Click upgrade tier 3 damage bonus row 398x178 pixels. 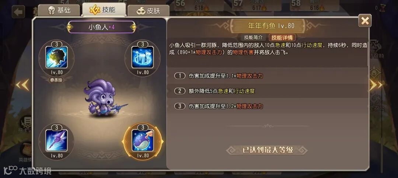tap(268, 106)
